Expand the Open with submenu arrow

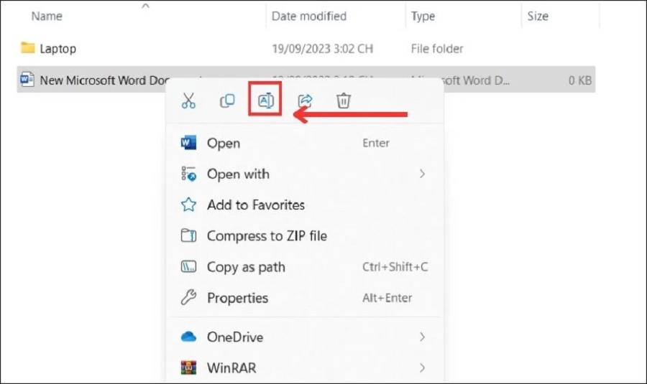click(422, 174)
